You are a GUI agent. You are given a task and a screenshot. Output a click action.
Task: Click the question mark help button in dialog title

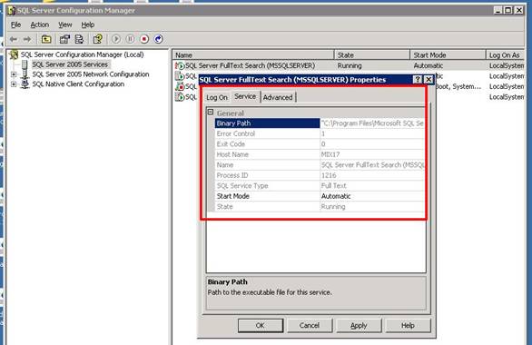418,80
